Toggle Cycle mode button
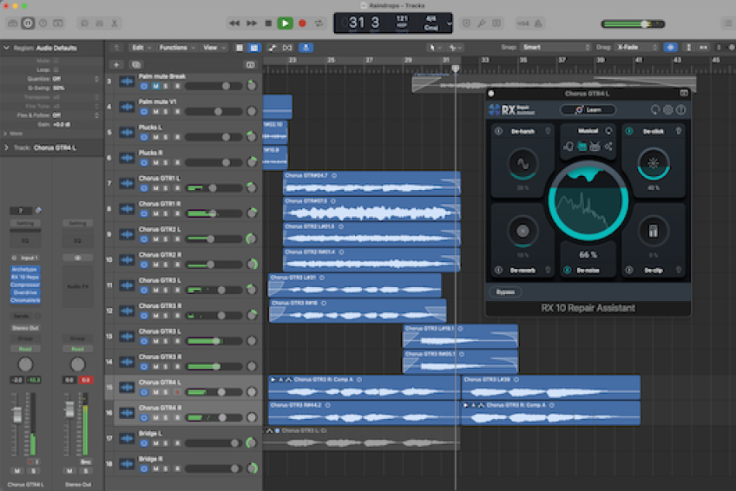 coord(319,23)
